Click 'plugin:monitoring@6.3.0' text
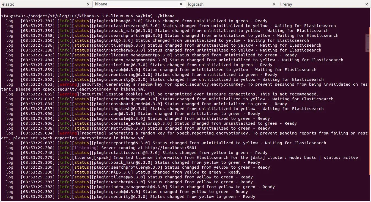The width and height of the screenshot is (371, 202). tap(122, 75)
